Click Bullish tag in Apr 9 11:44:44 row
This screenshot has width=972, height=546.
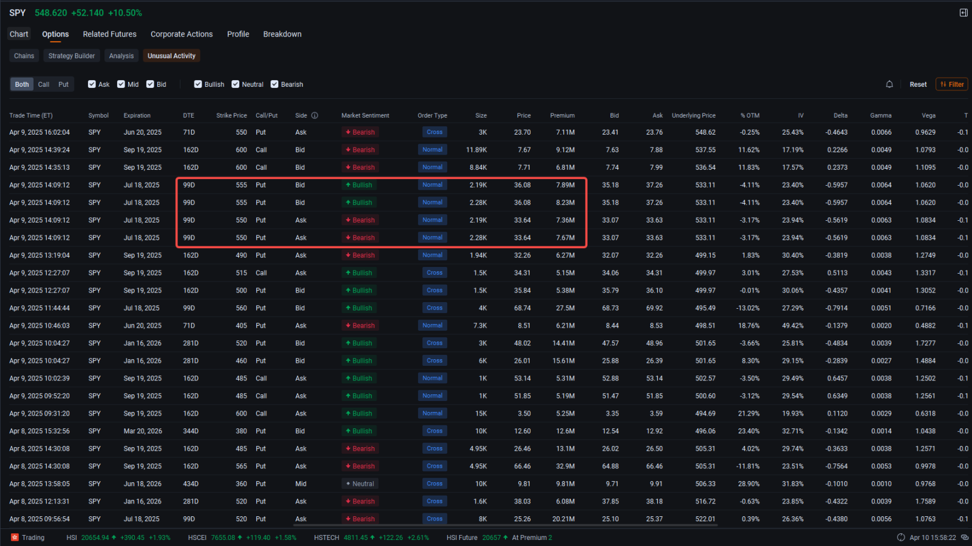tap(359, 308)
